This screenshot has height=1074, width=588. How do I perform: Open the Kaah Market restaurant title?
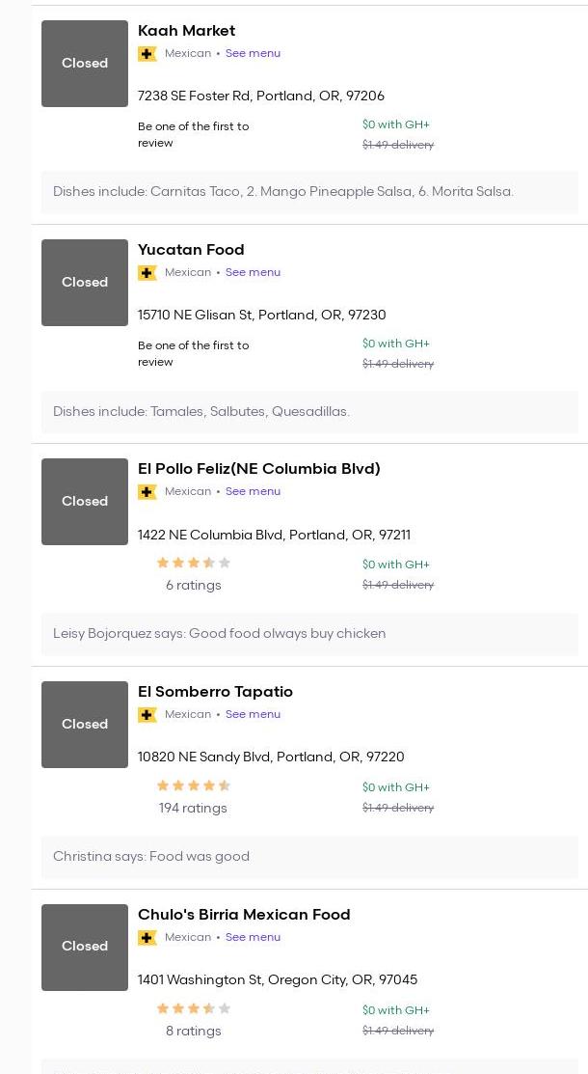click(186, 31)
